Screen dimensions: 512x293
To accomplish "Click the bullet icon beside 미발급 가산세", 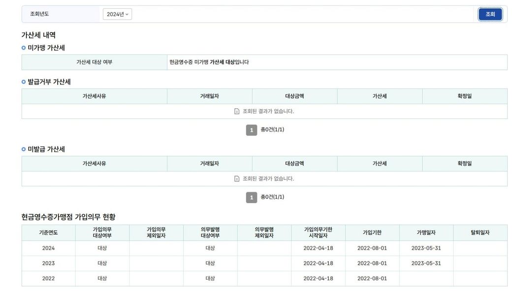I will coord(24,149).
